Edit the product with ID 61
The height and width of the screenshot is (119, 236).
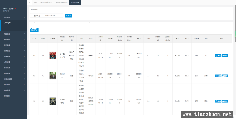pos(218,56)
